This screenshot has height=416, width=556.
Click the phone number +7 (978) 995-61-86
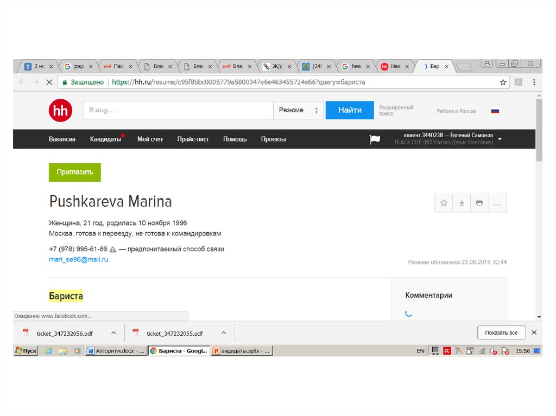point(78,249)
